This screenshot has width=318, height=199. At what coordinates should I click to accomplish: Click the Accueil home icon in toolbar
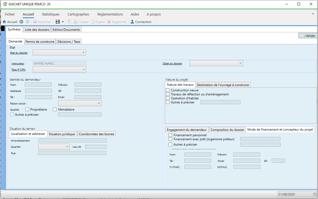pyautogui.click(x=4, y=22)
